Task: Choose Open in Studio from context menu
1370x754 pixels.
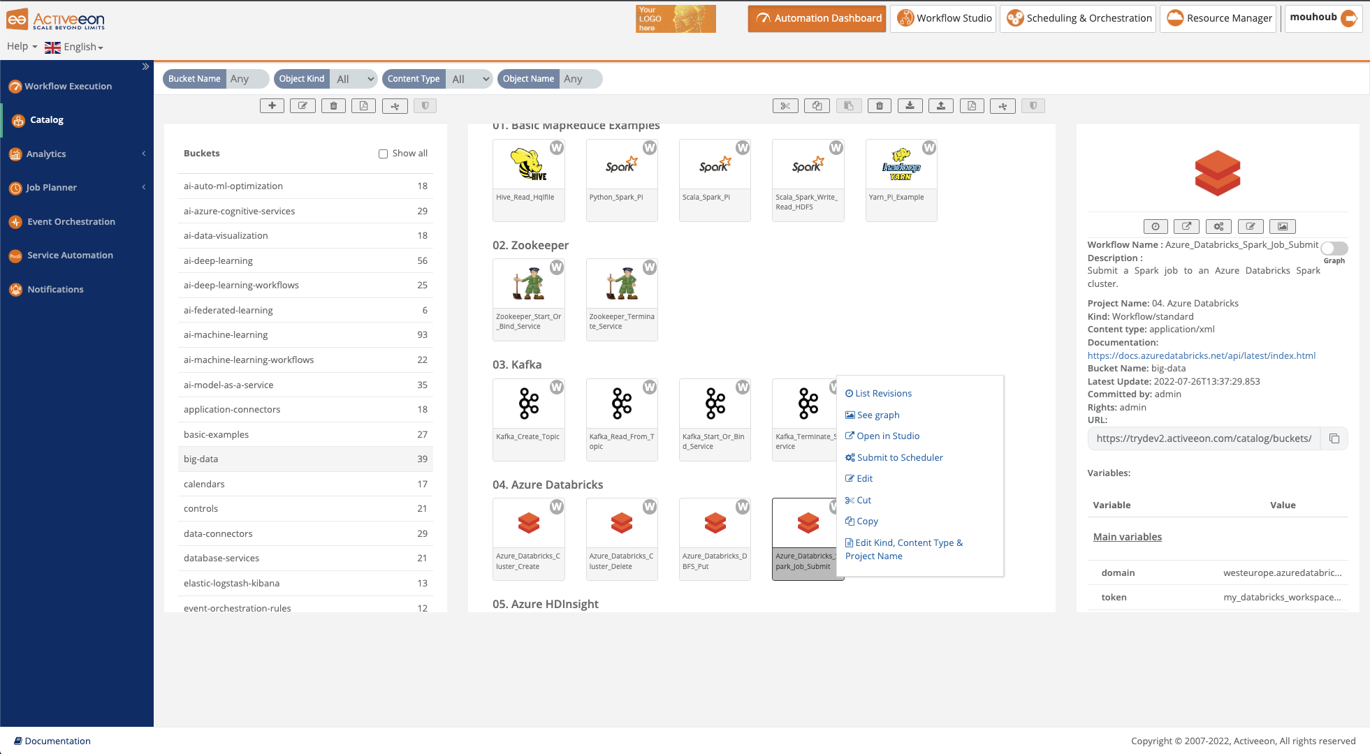Action: pos(882,436)
